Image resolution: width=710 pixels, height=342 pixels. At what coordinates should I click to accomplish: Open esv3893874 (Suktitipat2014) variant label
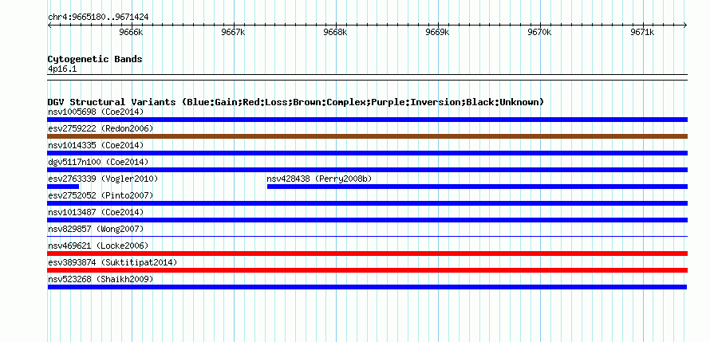pos(112,262)
